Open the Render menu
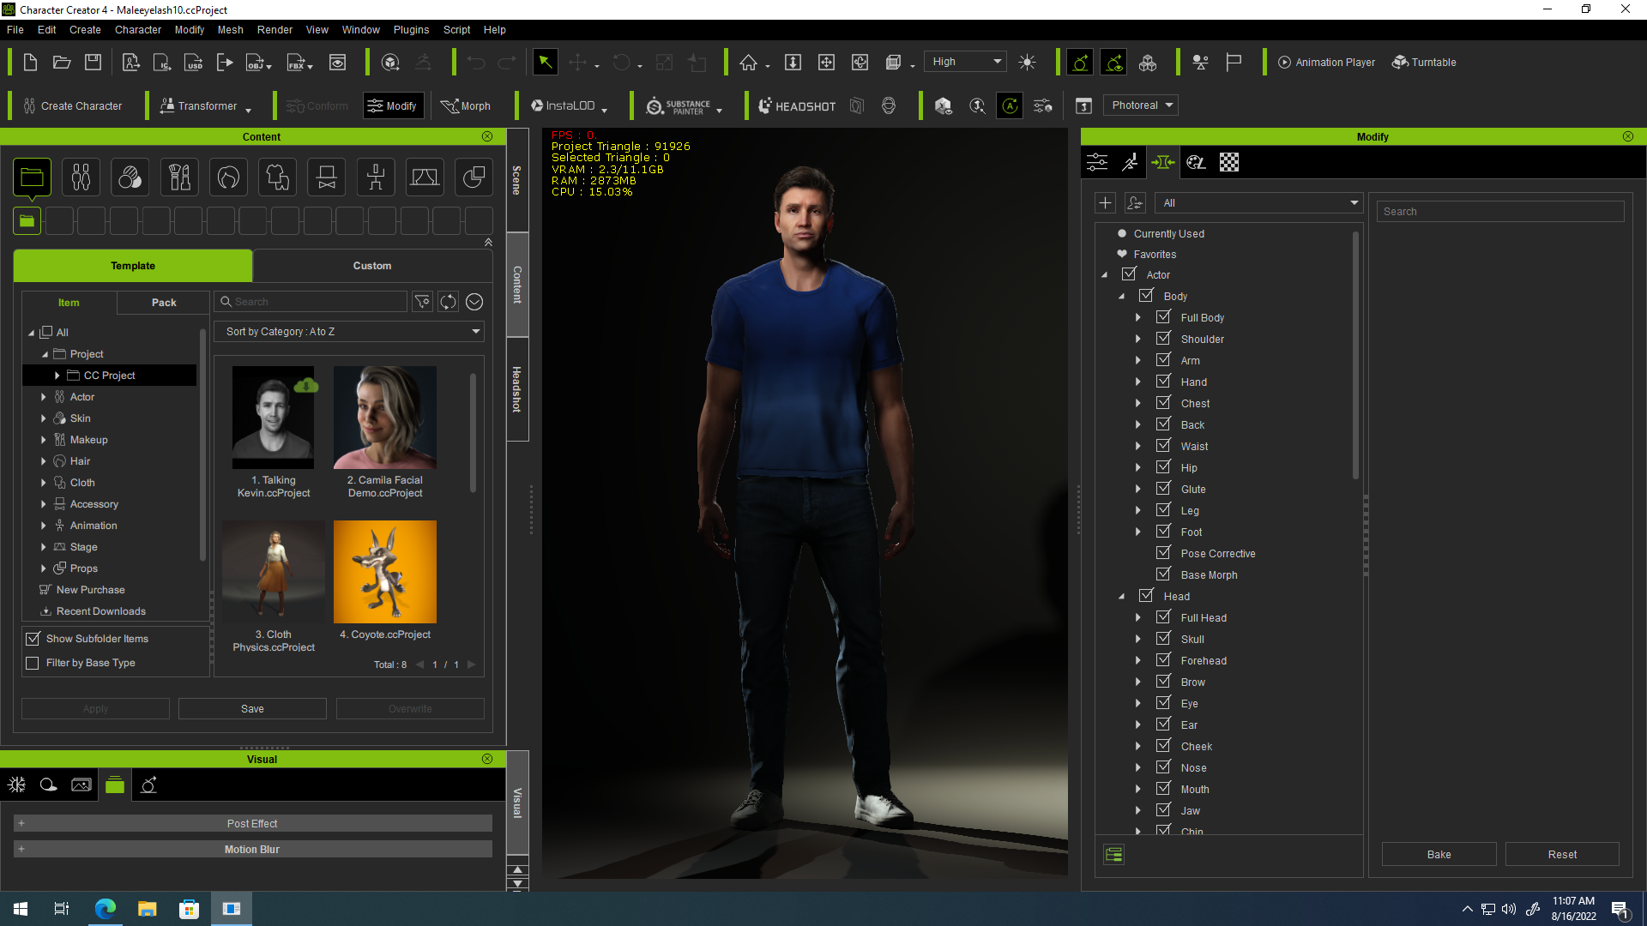Viewport: 1647px width, 926px height. pos(274,29)
